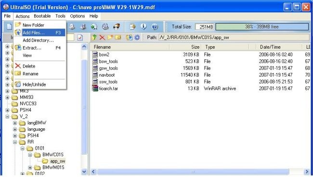Click the horizontal scrollbar thumb in file list

click(x=193, y=172)
